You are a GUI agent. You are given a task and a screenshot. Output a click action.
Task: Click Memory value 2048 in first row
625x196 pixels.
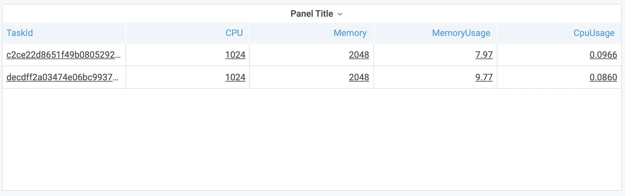point(359,55)
